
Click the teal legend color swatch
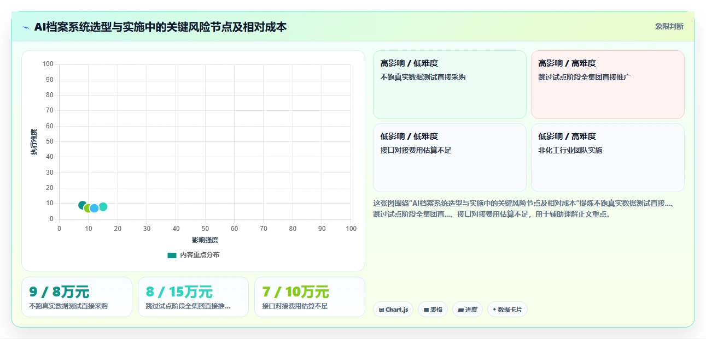[x=172, y=255]
